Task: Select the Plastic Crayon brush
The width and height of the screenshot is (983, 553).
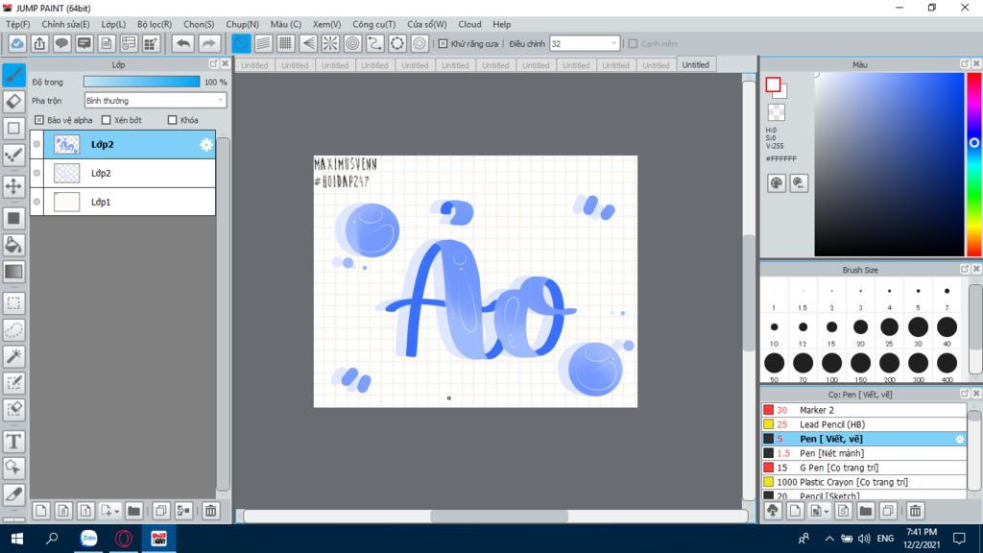Action: [864, 482]
